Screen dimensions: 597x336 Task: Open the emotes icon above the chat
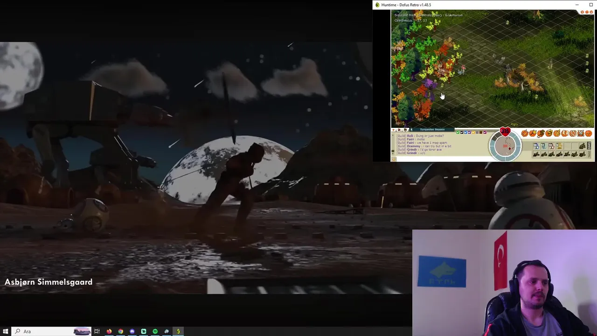[x=399, y=129]
